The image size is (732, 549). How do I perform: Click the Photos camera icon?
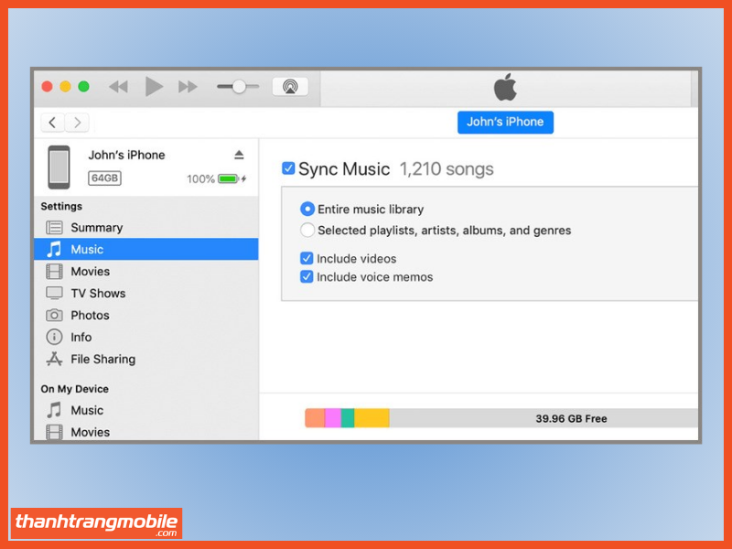(x=54, y=315)
